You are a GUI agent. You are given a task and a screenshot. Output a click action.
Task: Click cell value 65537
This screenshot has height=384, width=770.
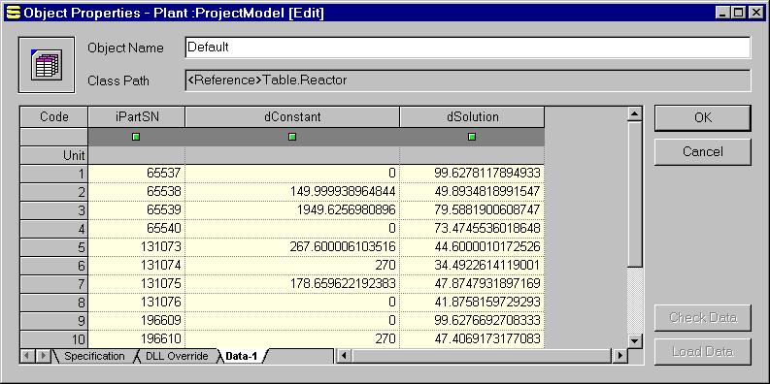pos(137,174)
